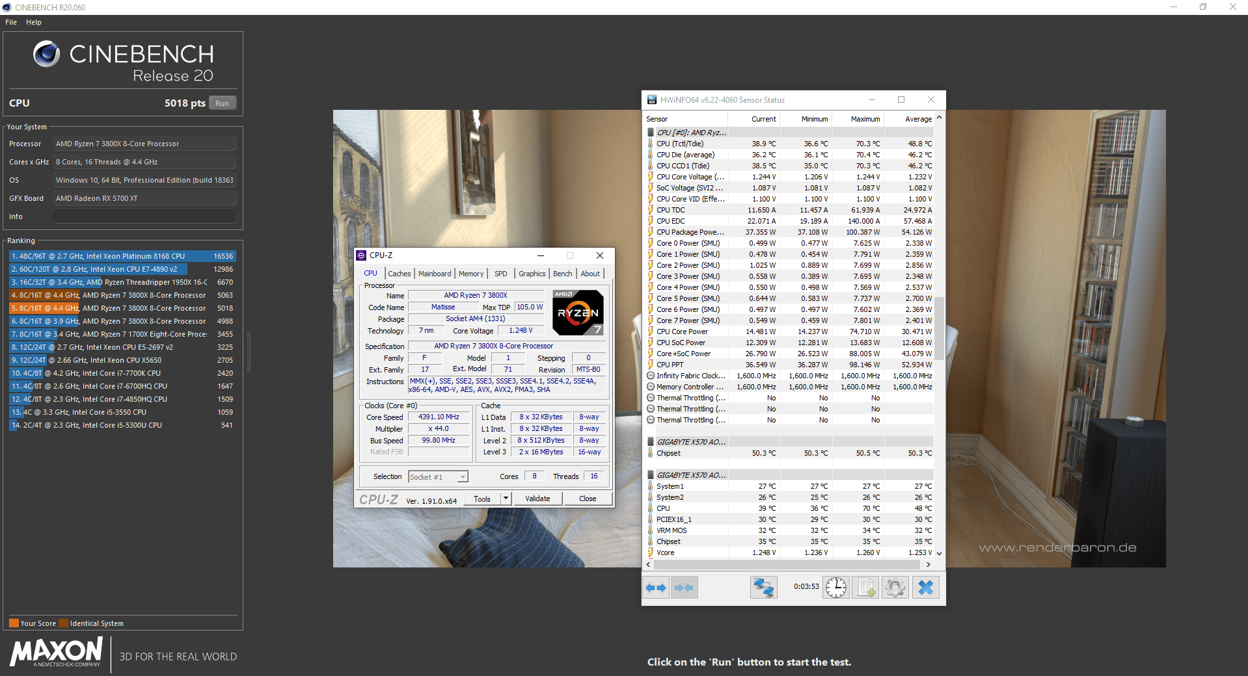Image resolution: width=1248 pixels, height=676 pixels.
Task: Open the Tools dropdown arrow in CPU-Z
Action: pyautogui.click(x=506, y=499)
